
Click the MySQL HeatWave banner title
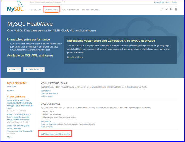click(30, 24)
